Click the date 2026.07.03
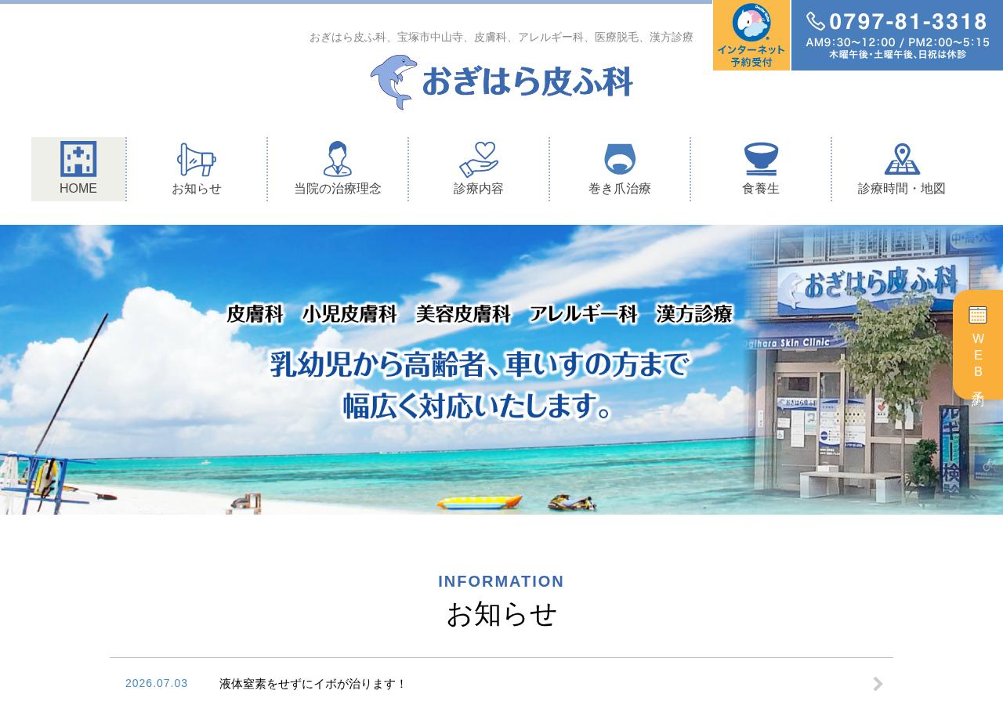 pos(157,683)
